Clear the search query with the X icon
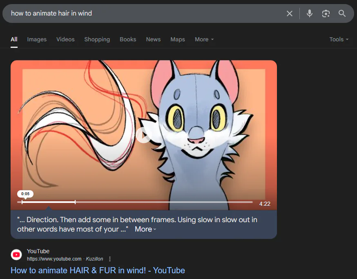 pyautogui.click(x=289, y=13)
